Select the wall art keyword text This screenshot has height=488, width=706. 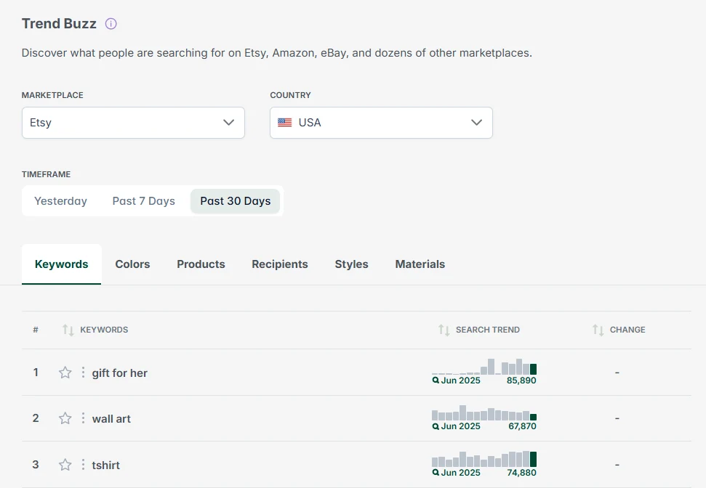(111, 418)
